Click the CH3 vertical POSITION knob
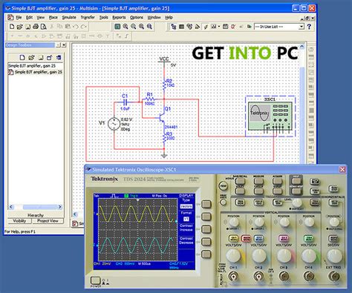This screenshot has width=352, height=293. (x=284, y=223)
